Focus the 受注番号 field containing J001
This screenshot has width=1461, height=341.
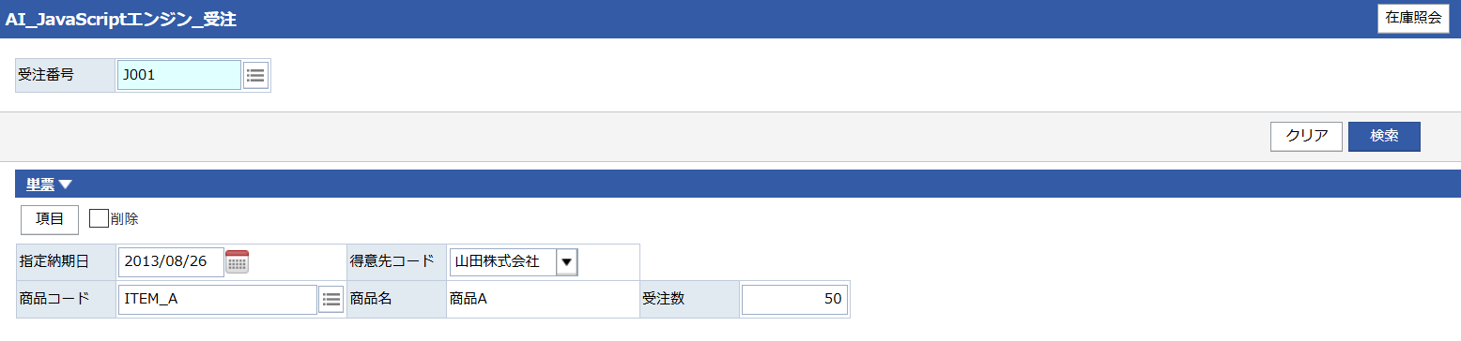pyautogui.click(x=179, y=75)
